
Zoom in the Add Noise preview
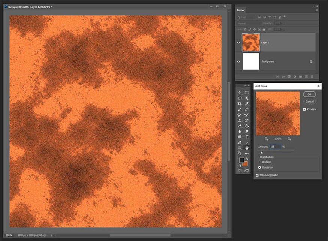(x=289, y=139)
